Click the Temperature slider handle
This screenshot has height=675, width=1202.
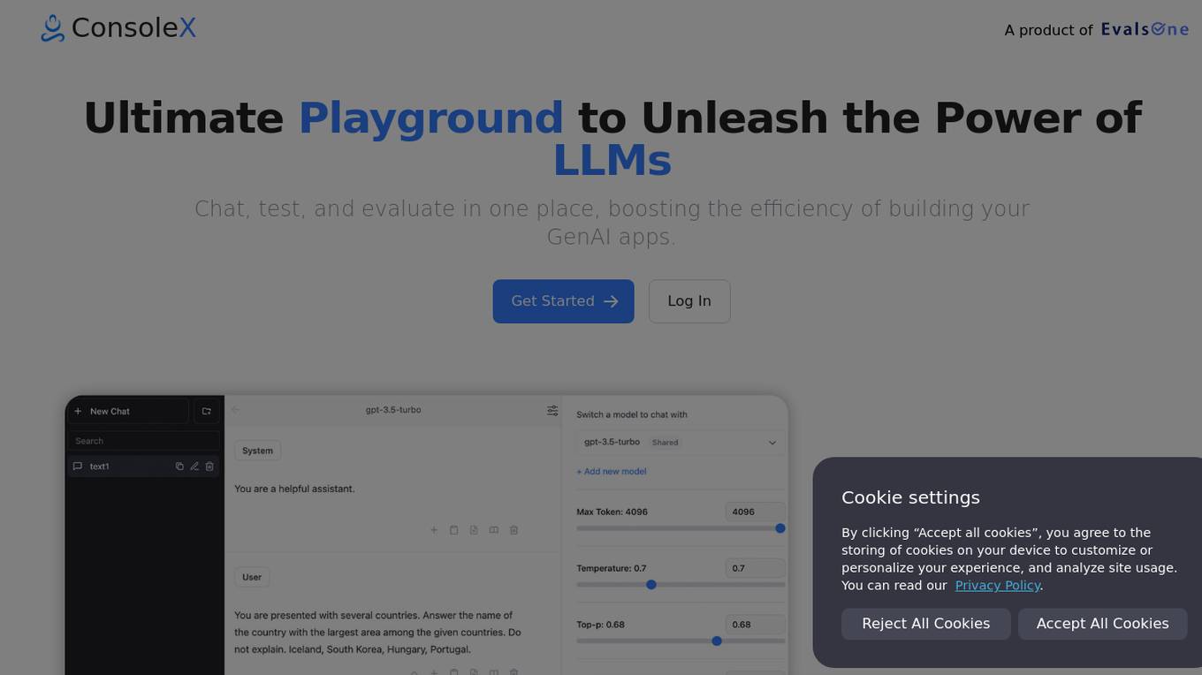[x=651, y=585]
